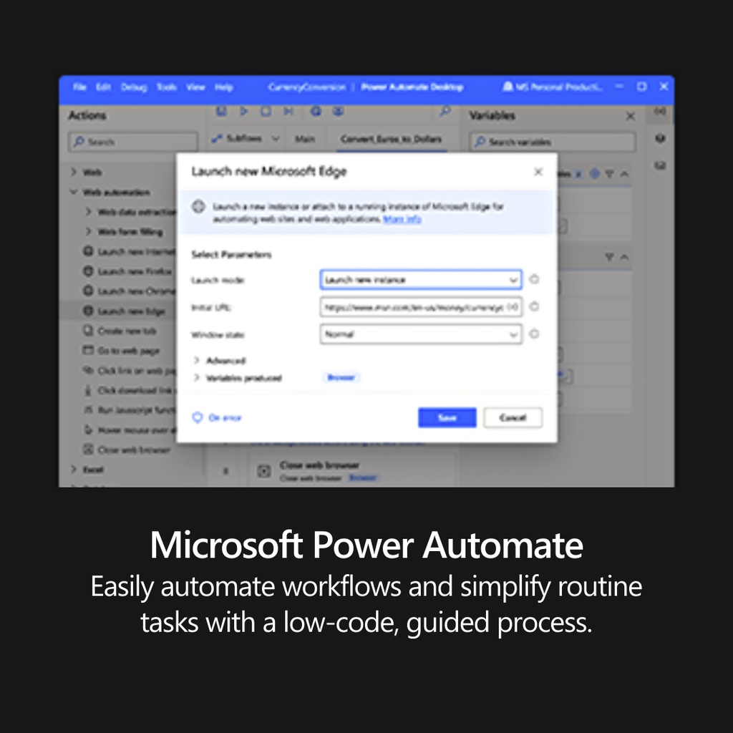The image size is (733, 733).
Task: Click the Stop flow square icon
Action: (266, 111)
